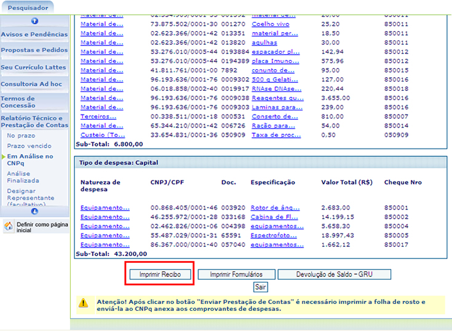Click value 3.655,00 in table
452x331 pixels.
[336, 98]
